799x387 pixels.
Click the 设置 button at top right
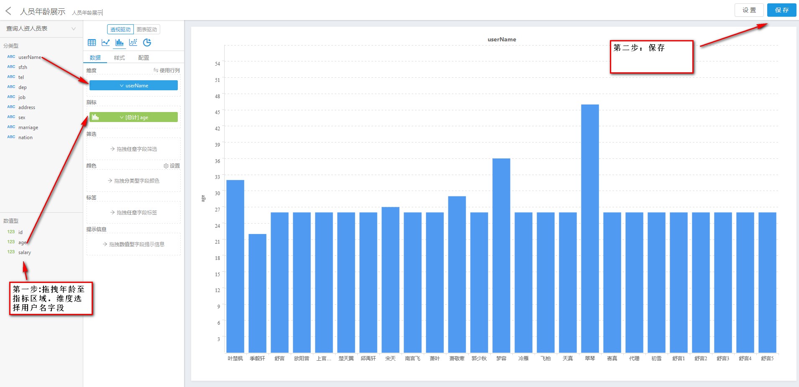pos(749,10)
